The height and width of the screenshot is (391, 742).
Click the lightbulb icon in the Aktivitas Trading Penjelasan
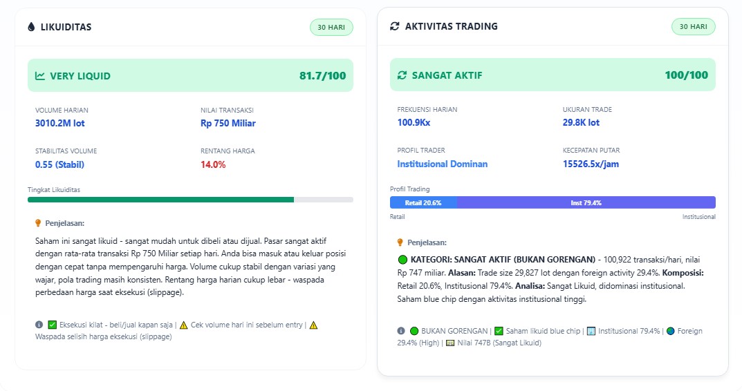tap(400, 242)
